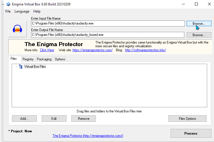Open the File menu

pos(8,11)
